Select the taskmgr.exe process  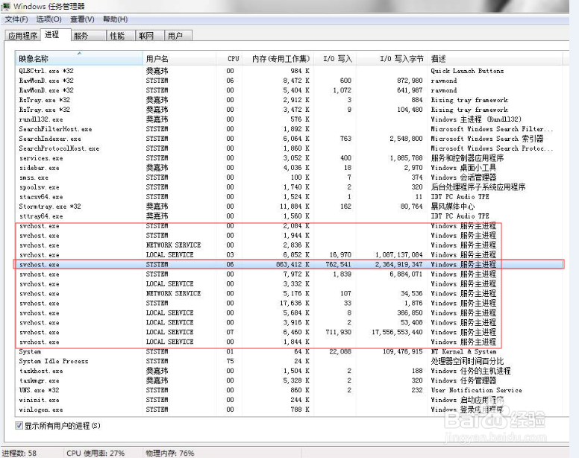click(x=289, y=380)
